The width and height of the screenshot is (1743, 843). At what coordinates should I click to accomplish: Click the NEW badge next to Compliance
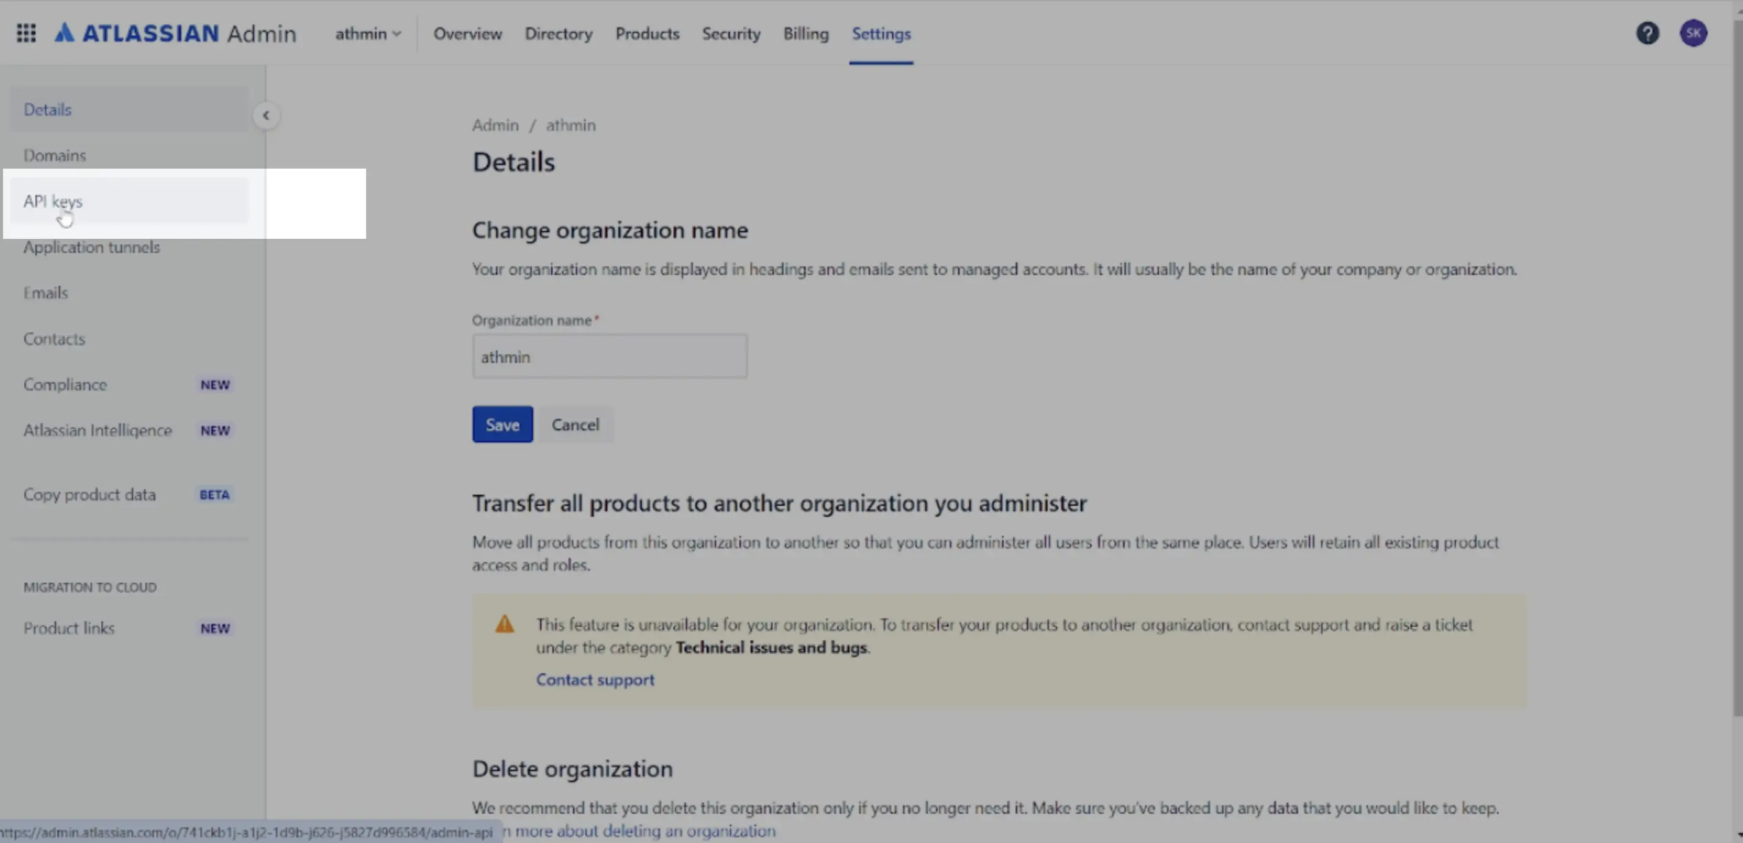click(215, 384)
